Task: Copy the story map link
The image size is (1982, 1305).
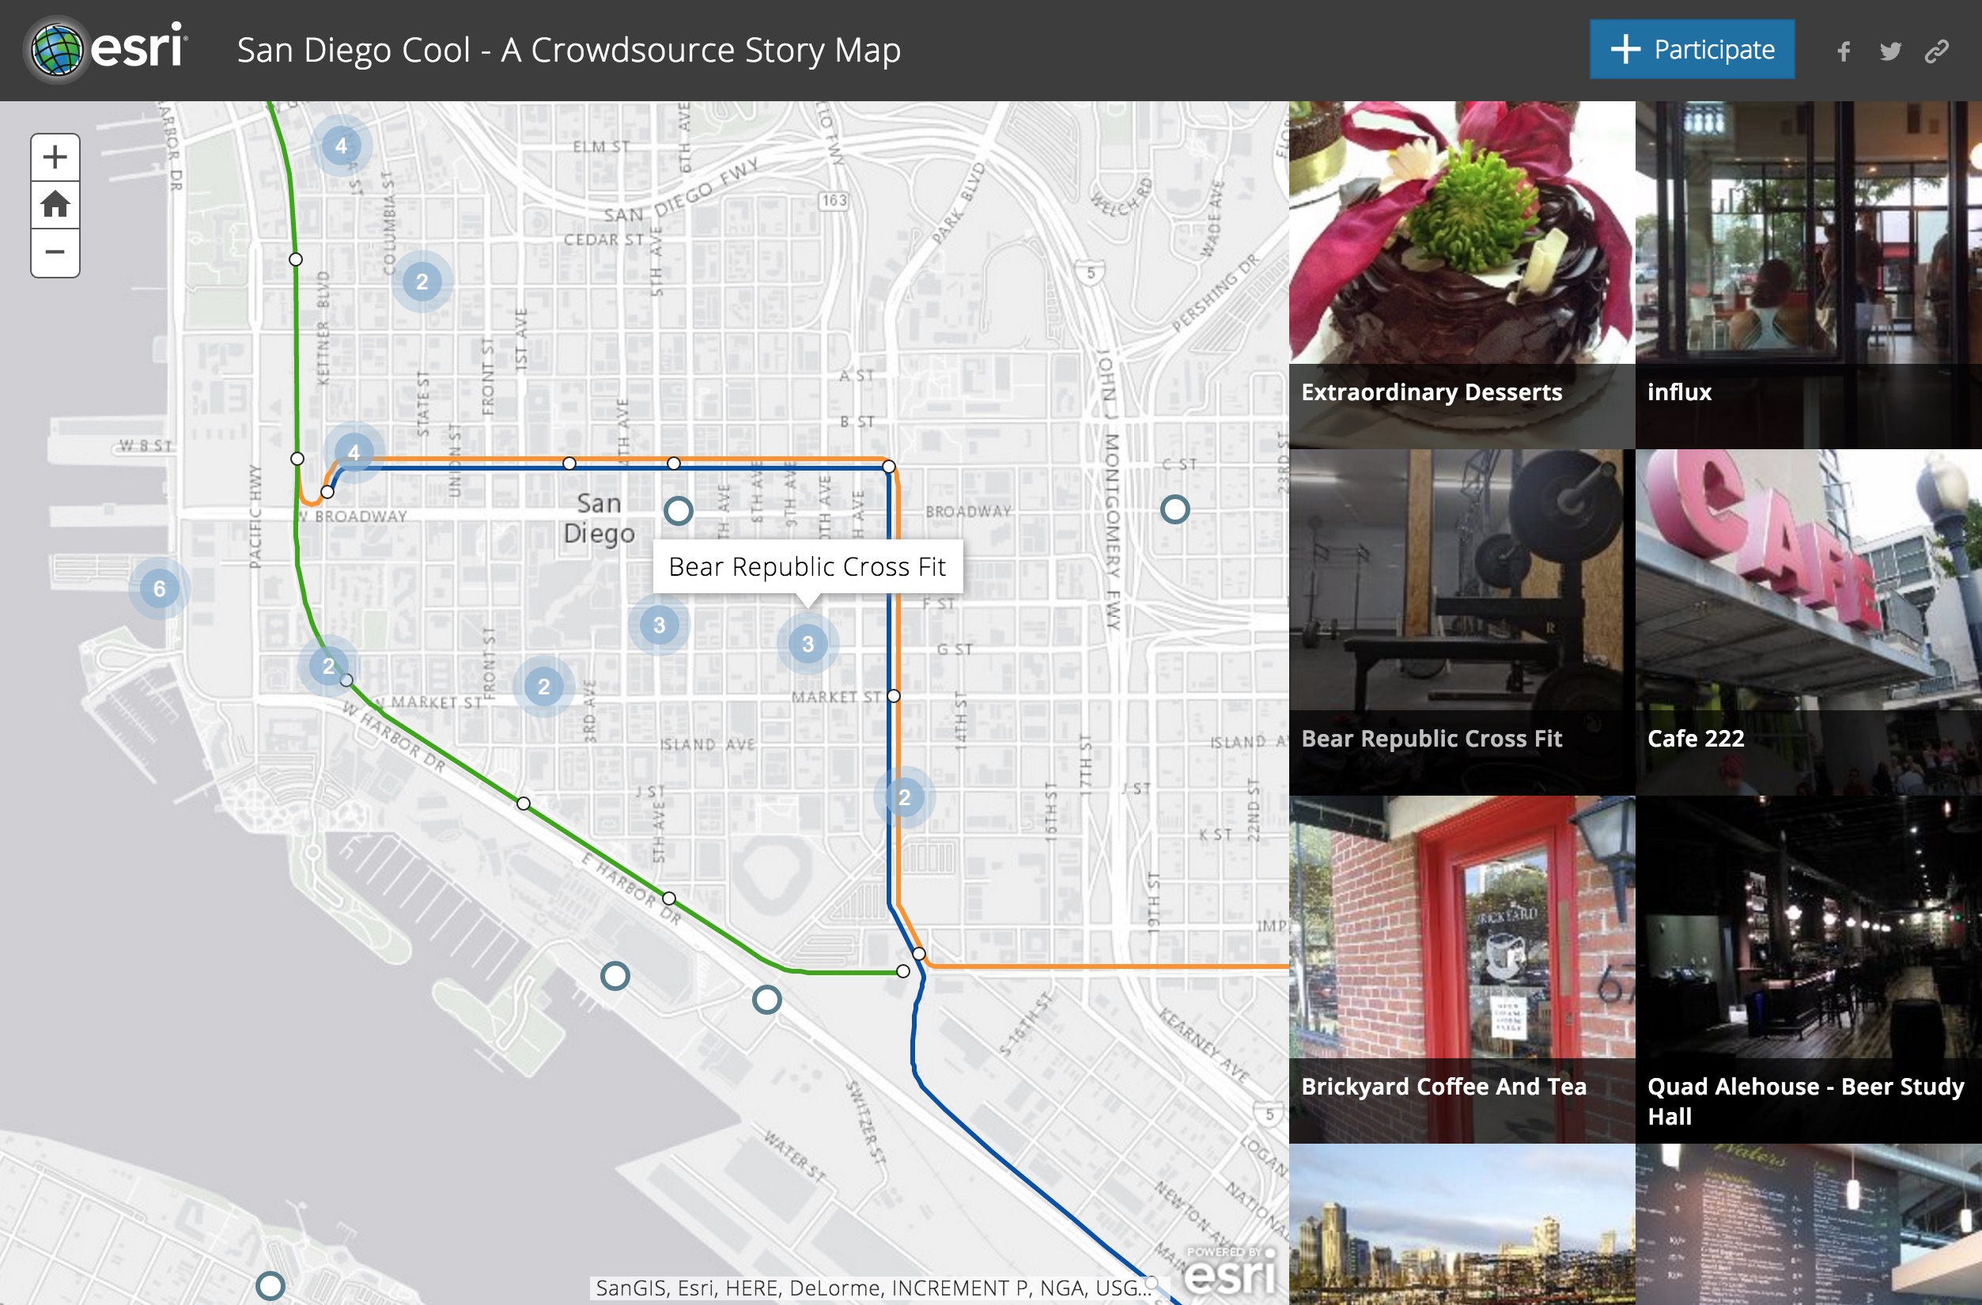Action: 1936,51
